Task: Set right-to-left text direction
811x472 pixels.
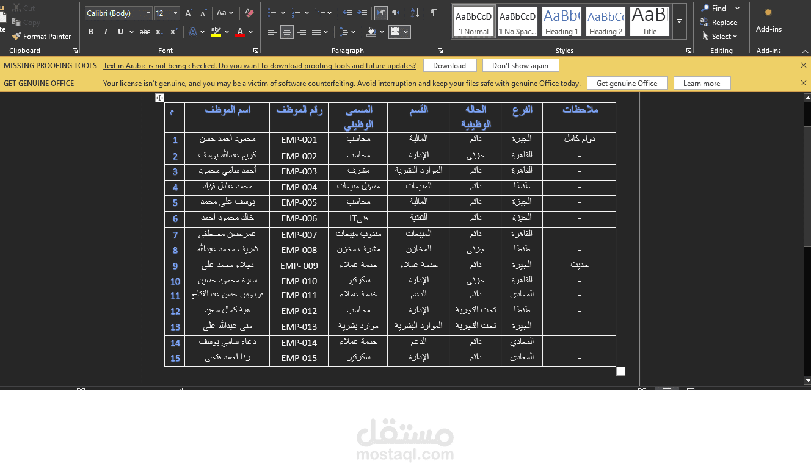Action: tap(396, 13)
